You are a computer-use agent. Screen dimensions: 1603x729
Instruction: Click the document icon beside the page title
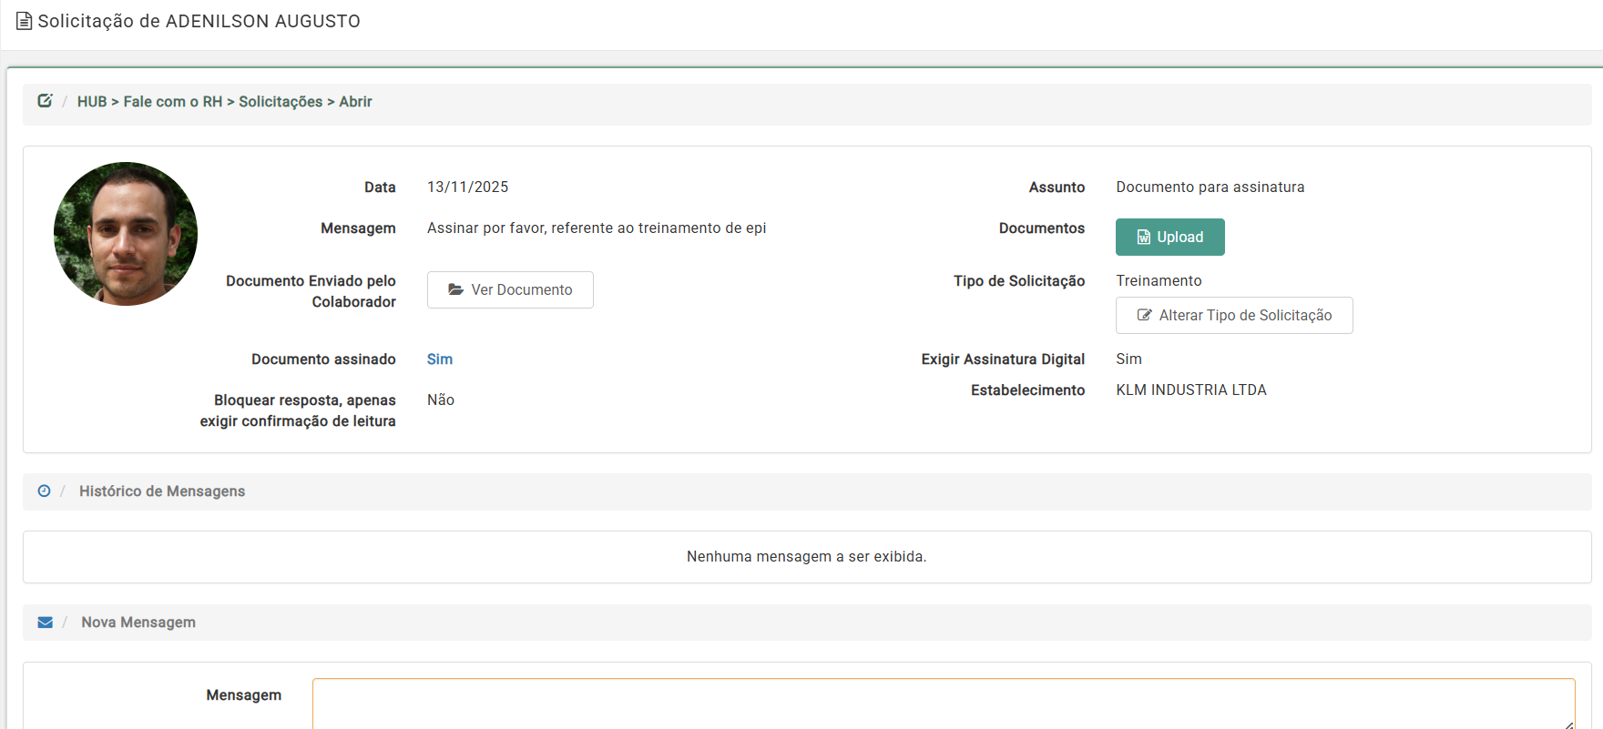coord(25,21)
